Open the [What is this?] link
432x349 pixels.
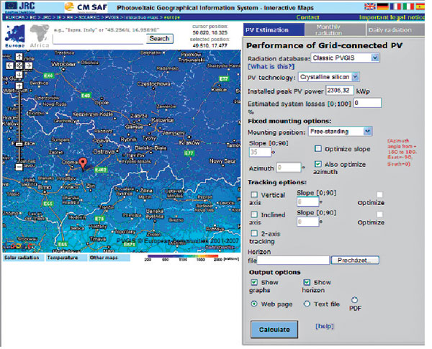pos(271,67)
